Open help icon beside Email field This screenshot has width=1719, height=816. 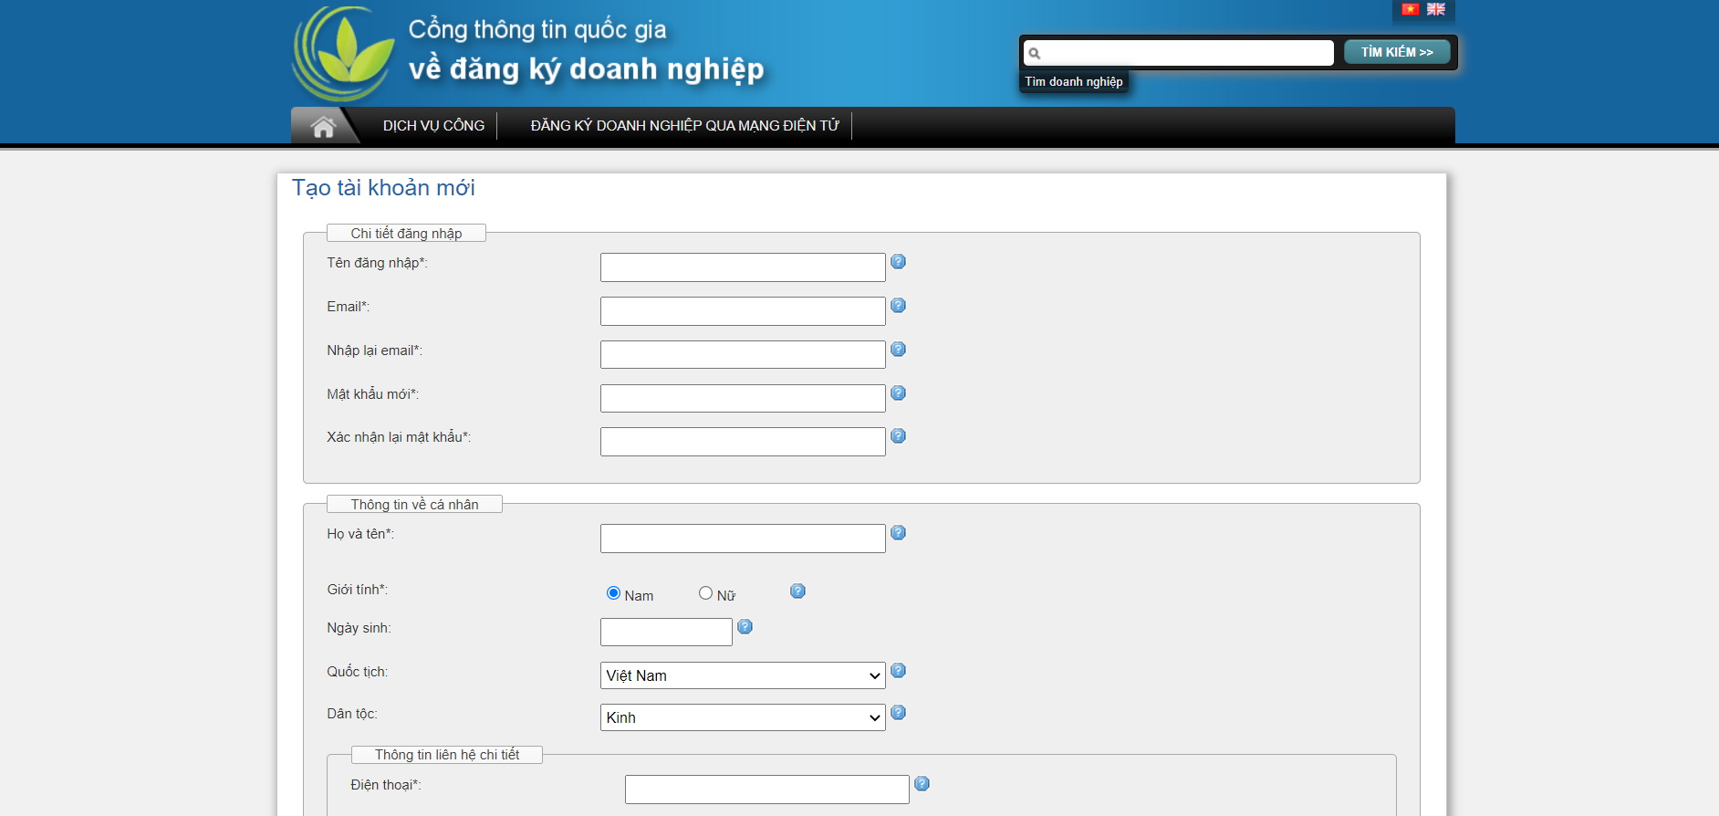(x=898, y=306)
